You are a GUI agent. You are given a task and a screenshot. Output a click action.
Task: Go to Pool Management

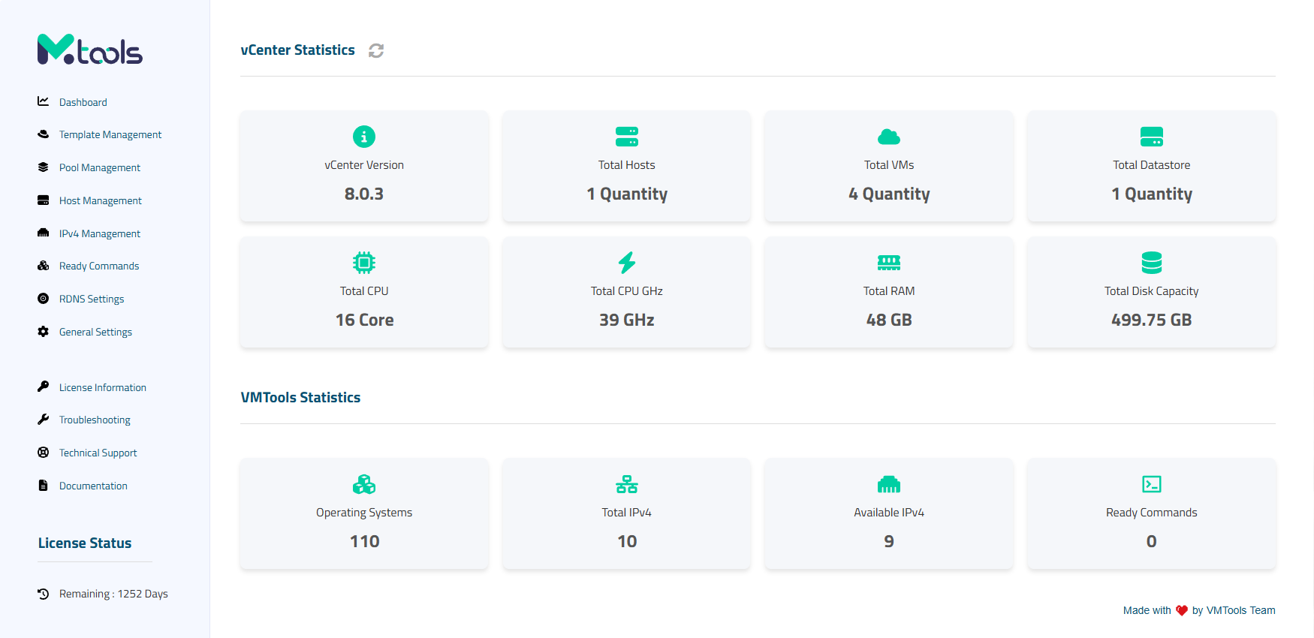[x=100, y=167]
